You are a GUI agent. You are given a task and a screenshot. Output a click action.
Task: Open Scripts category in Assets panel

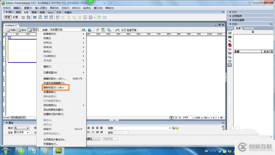230,57
